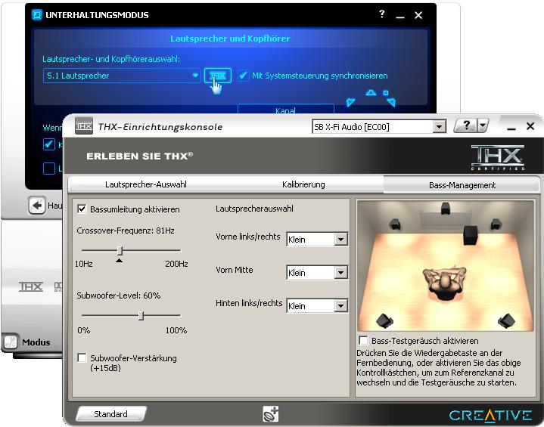
Task: Click the THX console title bar icon
Action: click(84, 125)
